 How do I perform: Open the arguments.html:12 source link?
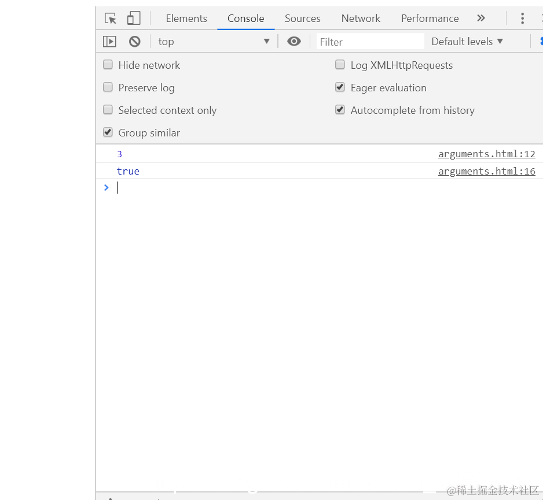click(486, 154)
